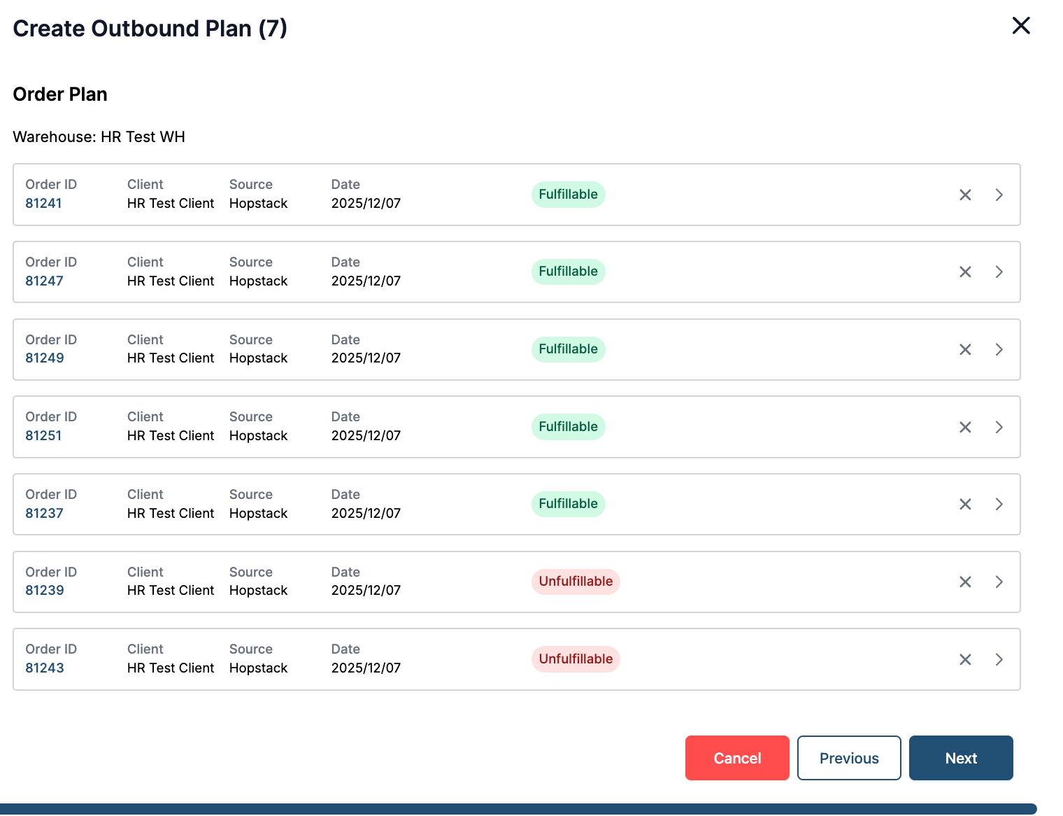The height and width of the screenshot is (816, 1063).
Task: Remove unfulfillable order 81243
Action: point(965,660)
